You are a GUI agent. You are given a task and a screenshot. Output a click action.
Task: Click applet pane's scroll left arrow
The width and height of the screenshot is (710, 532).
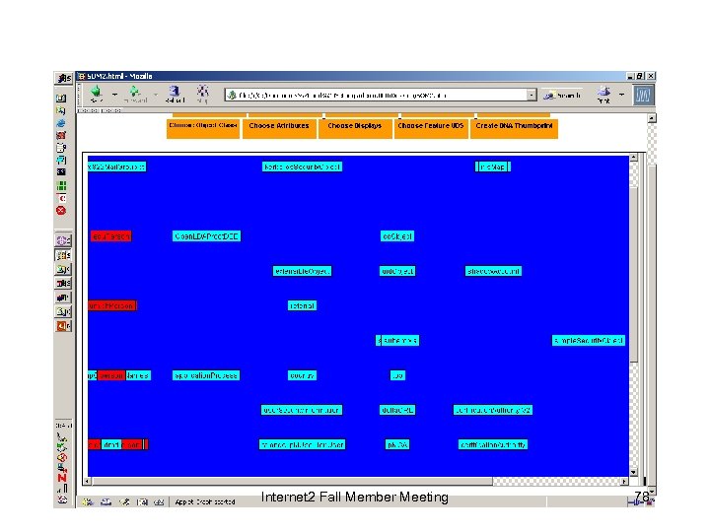click(x=88, y=482)
